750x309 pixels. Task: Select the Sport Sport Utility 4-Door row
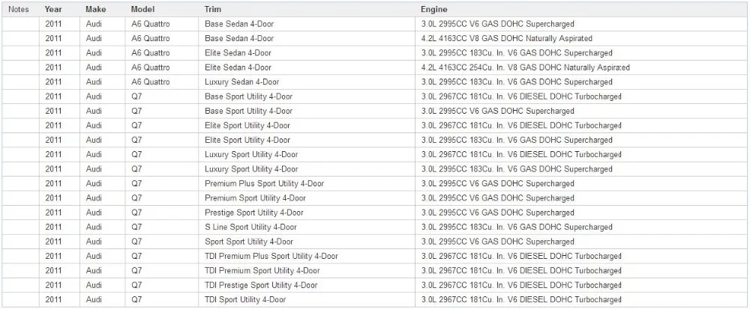tap(374, 242)
